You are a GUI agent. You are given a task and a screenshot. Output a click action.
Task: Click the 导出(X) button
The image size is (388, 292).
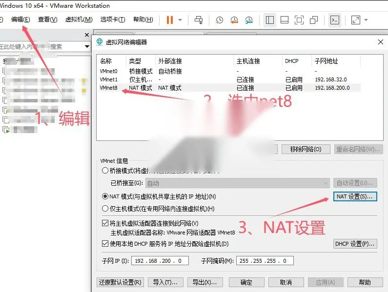205,282
